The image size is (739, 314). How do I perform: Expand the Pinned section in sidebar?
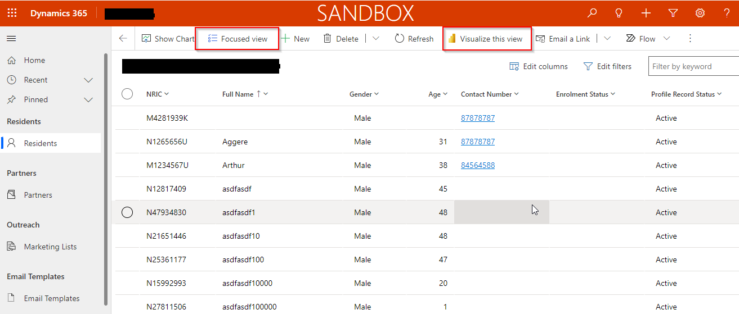pos(88,100)
